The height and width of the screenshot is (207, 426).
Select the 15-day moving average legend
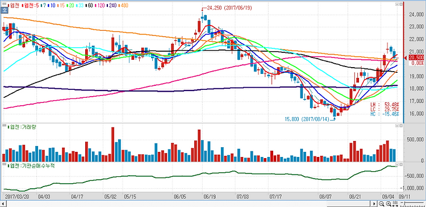tap(61, 5)
